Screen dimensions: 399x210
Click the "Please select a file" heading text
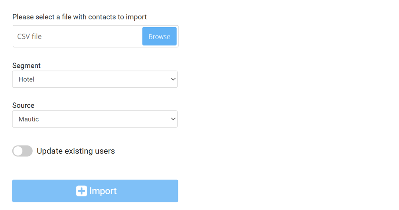tap(80, 17)
